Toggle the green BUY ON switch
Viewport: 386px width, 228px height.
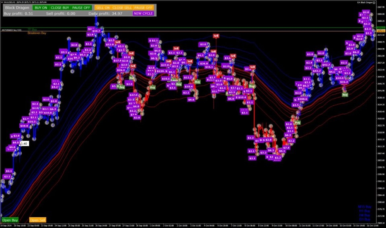pos(41,8)
